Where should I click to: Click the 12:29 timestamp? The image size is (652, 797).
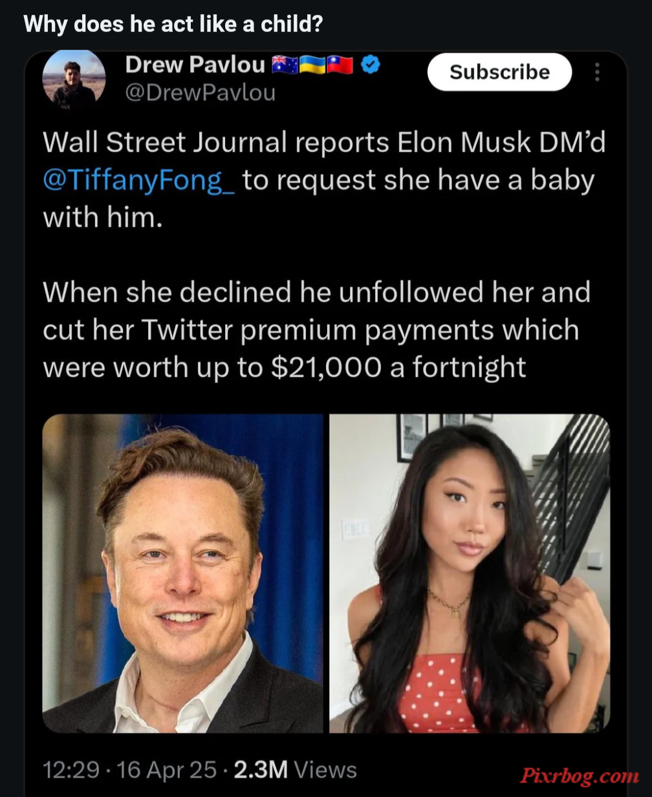pyautogui.click(x=71, y=770)
